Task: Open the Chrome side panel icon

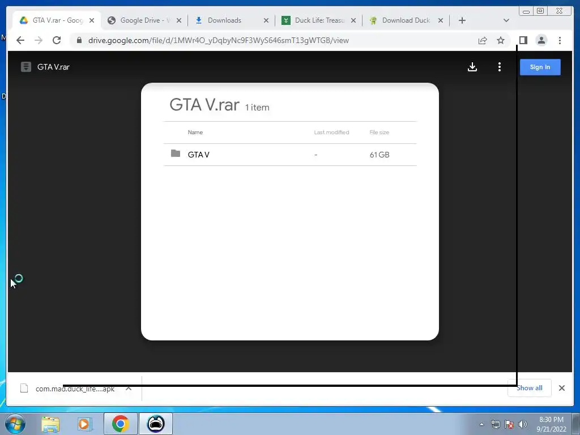Action: coord(523,40)
